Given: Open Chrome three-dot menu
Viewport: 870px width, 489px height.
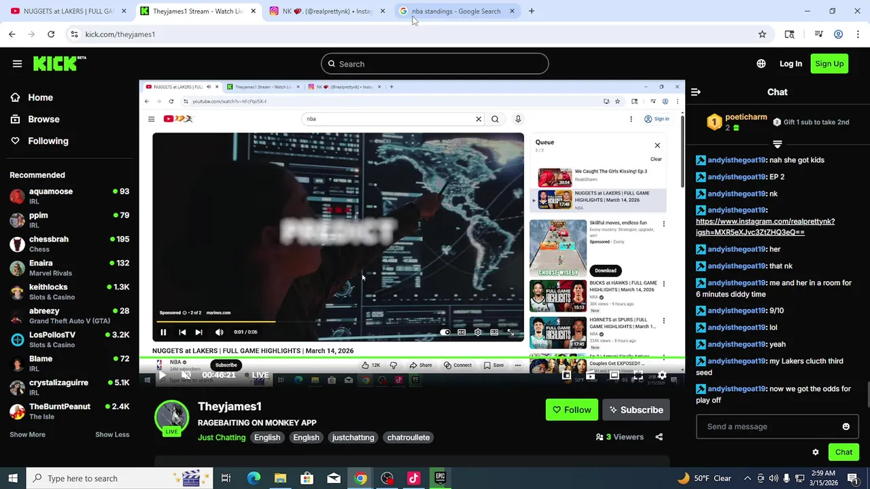Looking at the screenshot, I should (x=858, y=34).
